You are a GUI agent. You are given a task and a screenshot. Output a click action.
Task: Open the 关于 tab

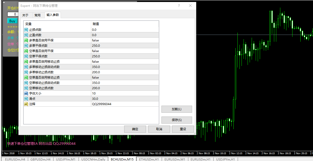pyautogui.click(x=25, y=15)
